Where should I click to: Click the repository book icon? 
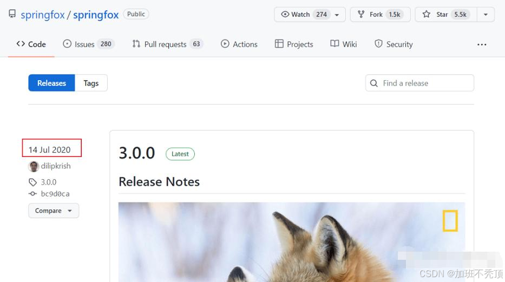point(12,14)
